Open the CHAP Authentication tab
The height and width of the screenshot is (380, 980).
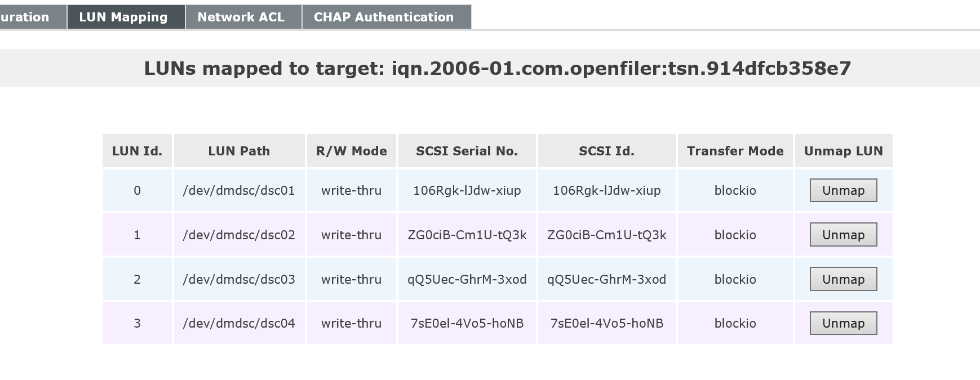pos(384,17)
